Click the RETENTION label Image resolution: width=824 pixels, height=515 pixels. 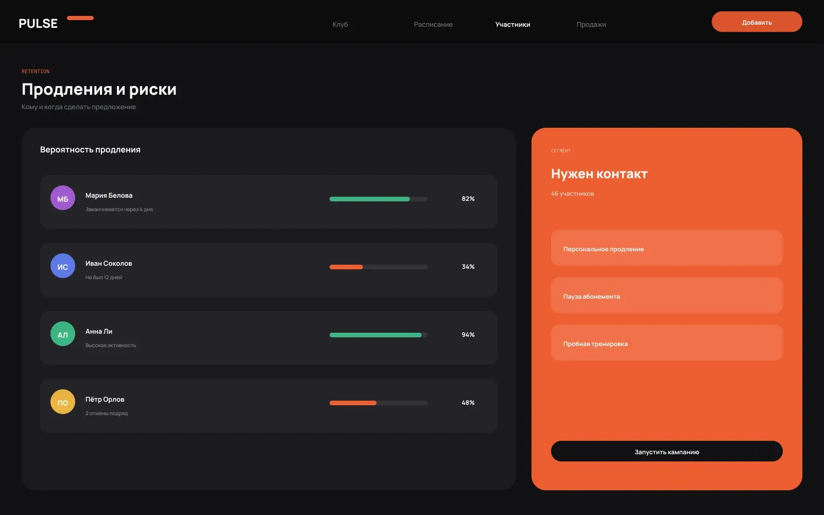point(36,72)
